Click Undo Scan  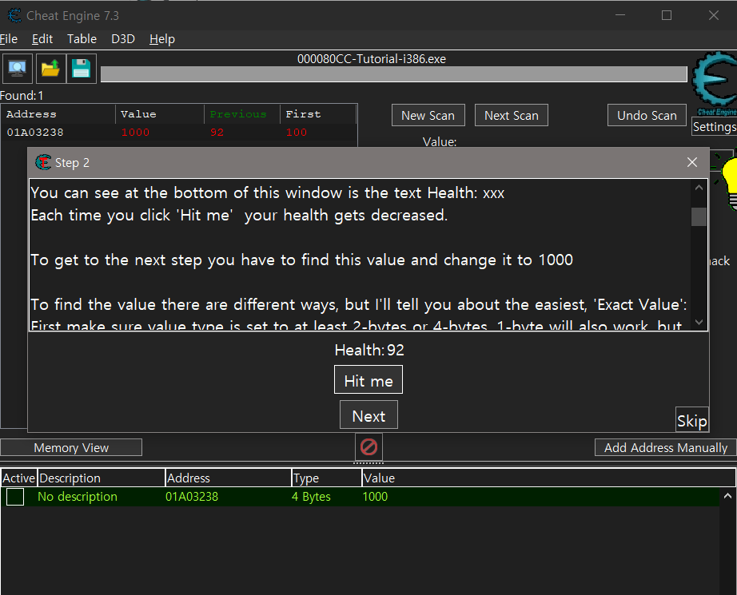point(647,116)
